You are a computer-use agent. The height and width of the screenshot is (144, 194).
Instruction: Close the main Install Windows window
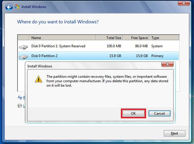coord(184,3)
